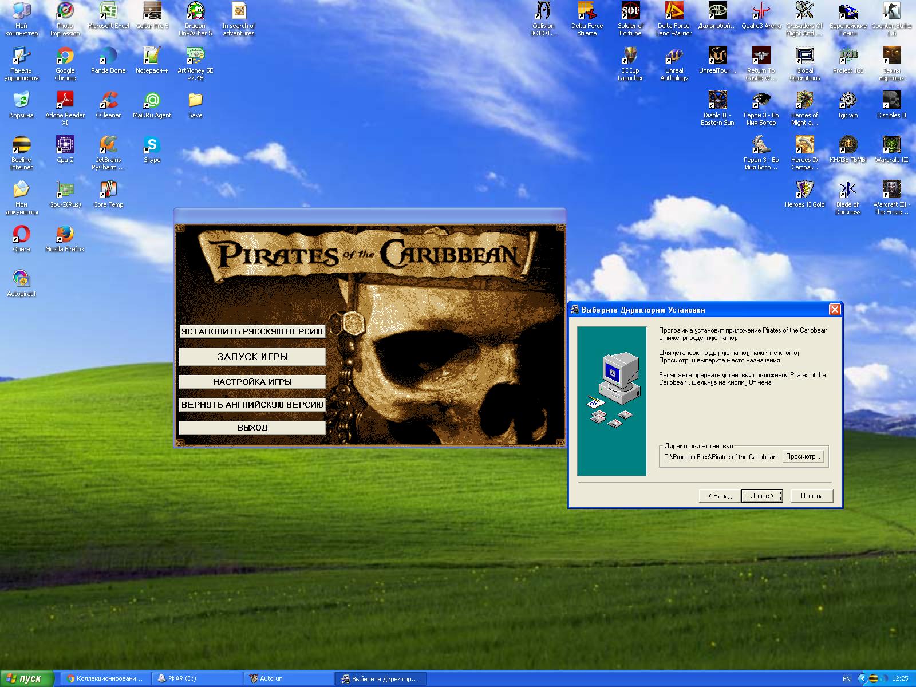Viewport: 916px width, 687px height.
Task: Select the In search of adventures icon
Action: pos(239,19)
